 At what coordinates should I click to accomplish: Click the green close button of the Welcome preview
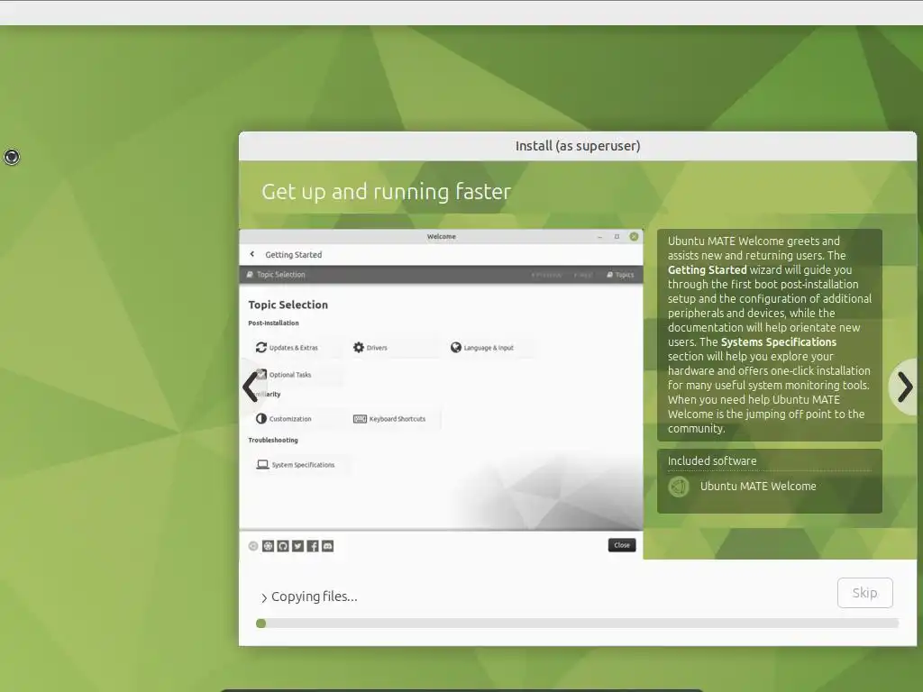tap(634, 237)
